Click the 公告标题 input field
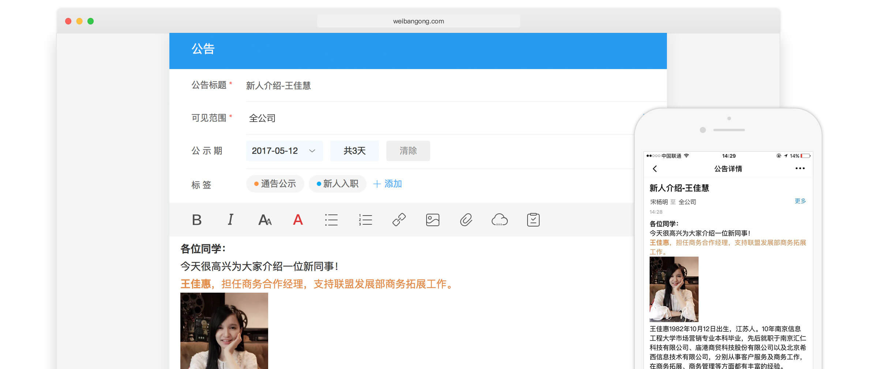 point(456,85)
